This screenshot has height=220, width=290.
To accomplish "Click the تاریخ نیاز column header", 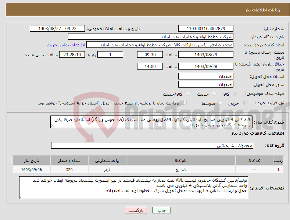I will (x=31, y=161).
